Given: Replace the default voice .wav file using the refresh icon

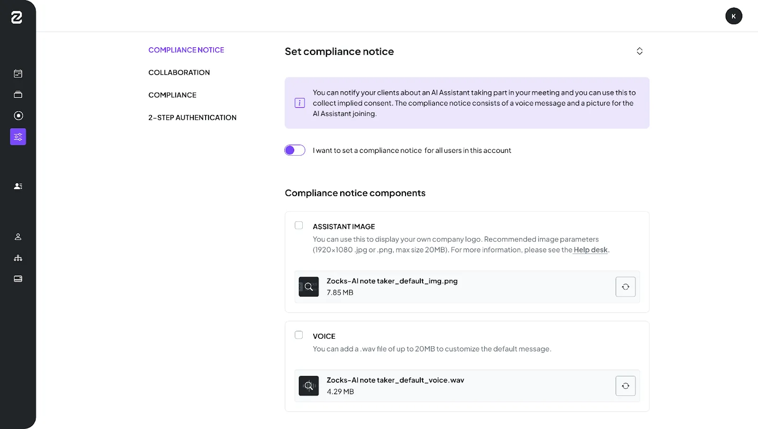Looking at the screenshot, I should click(x=625, y=386).
